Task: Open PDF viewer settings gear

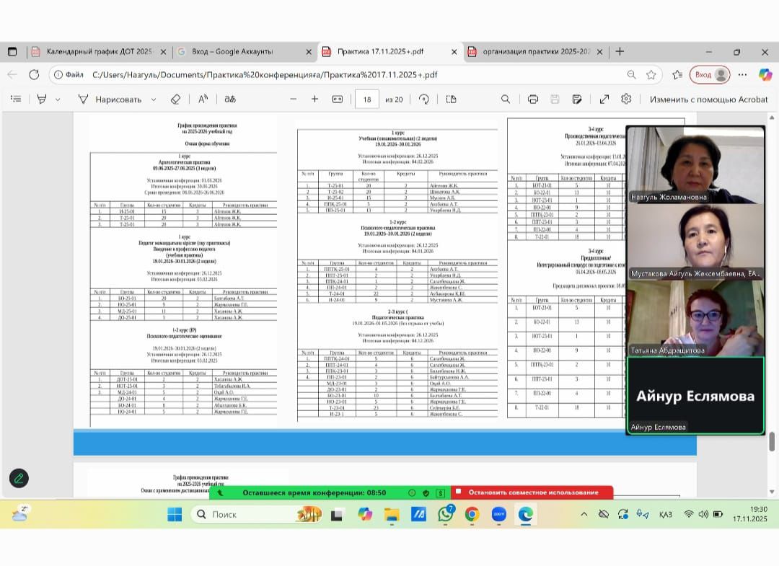Action: (626, 100)
